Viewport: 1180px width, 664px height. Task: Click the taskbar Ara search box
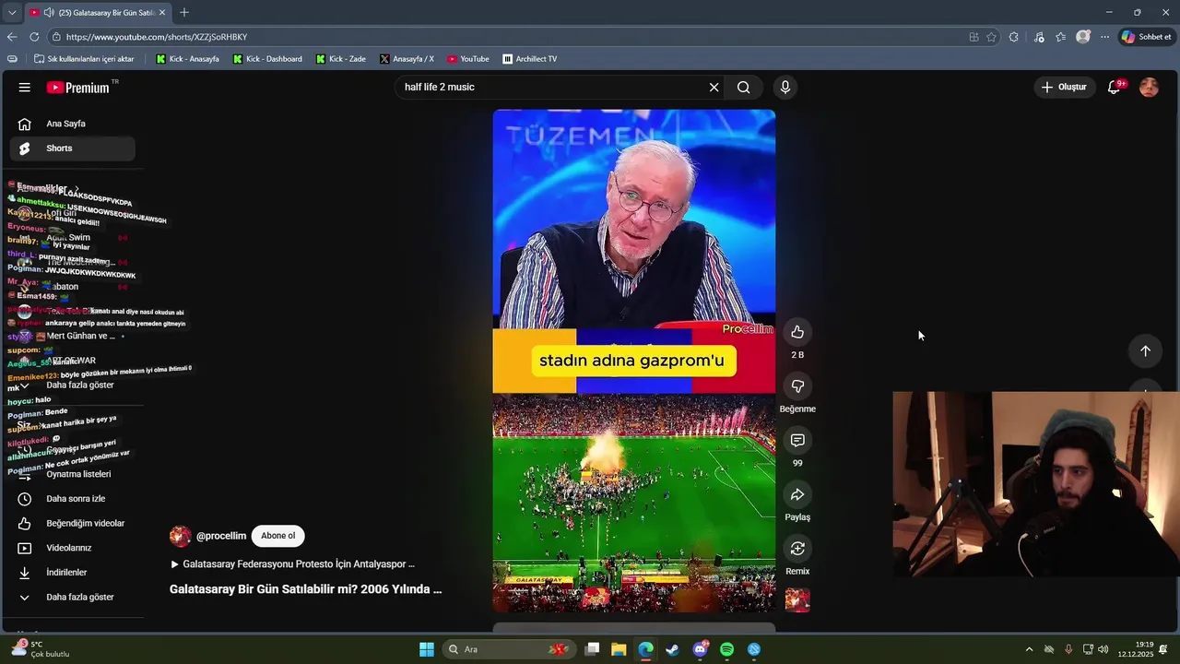(x=508, y=649)
